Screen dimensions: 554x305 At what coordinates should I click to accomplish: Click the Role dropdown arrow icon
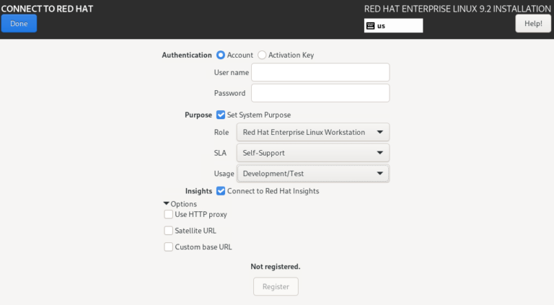379,132
